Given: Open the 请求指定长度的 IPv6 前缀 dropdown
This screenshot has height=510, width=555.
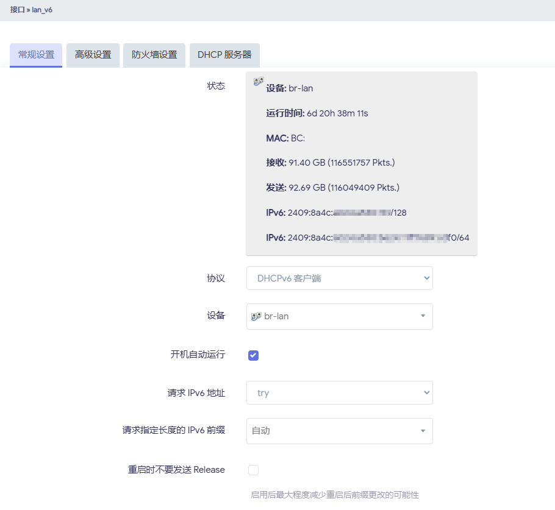Looking at the screenshot, I should coord(339,431).
